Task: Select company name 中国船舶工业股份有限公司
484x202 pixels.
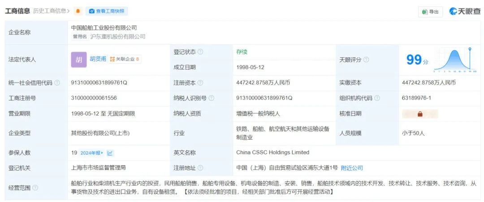Action: pos(104,28)
